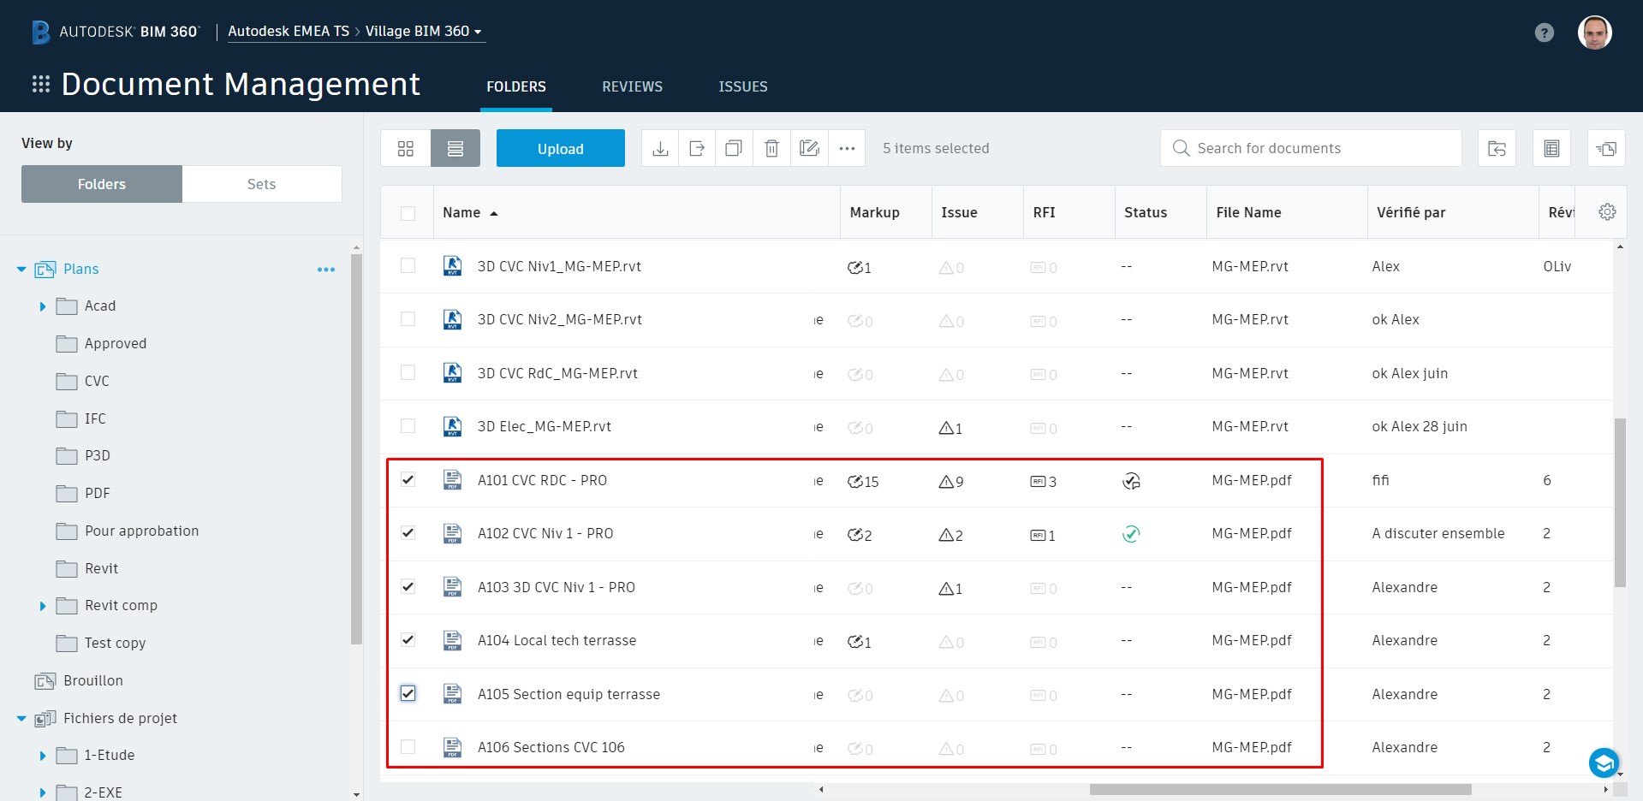Download the selected documents
Screen dimensions: 1643x801
pyautogui.click(x=660, y=148)
